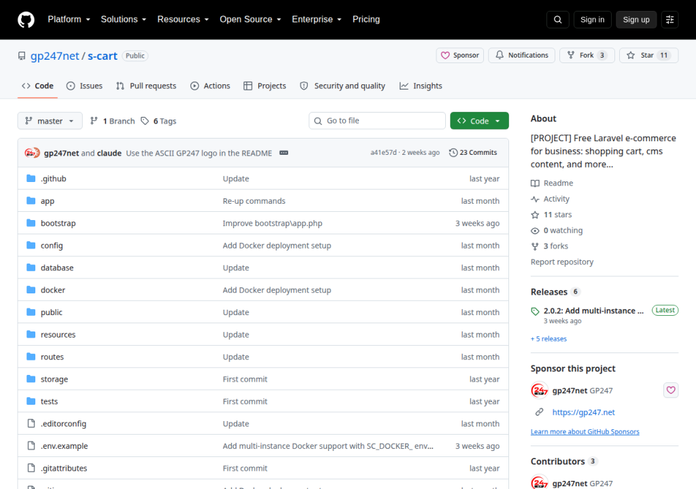Expand the Solutions menu
The image size is (696, 489).
(124, 20)
